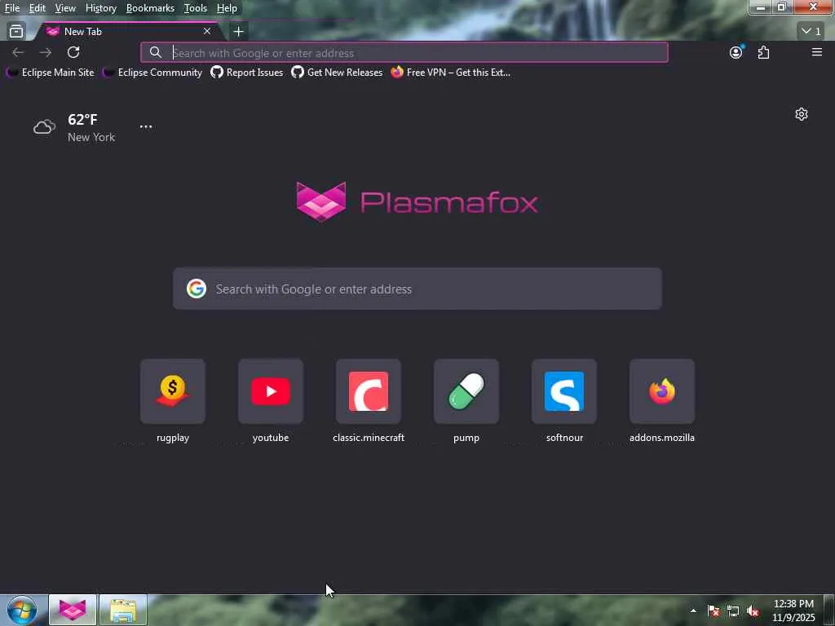The image size is (835, 626).
Task: Open the Edit menu
Action: pyautogui.click(x=38, y=8)
